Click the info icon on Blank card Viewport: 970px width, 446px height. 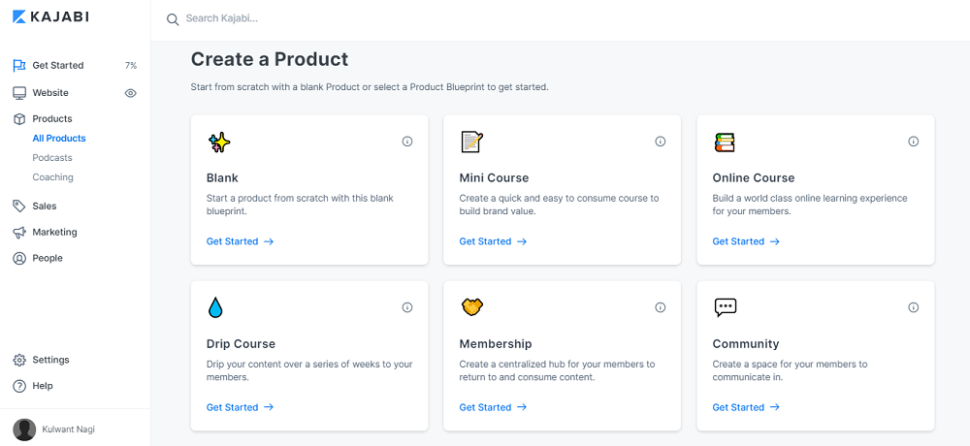[x=407, y=142]
